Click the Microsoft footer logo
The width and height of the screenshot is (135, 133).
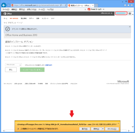tap(123, 81)
